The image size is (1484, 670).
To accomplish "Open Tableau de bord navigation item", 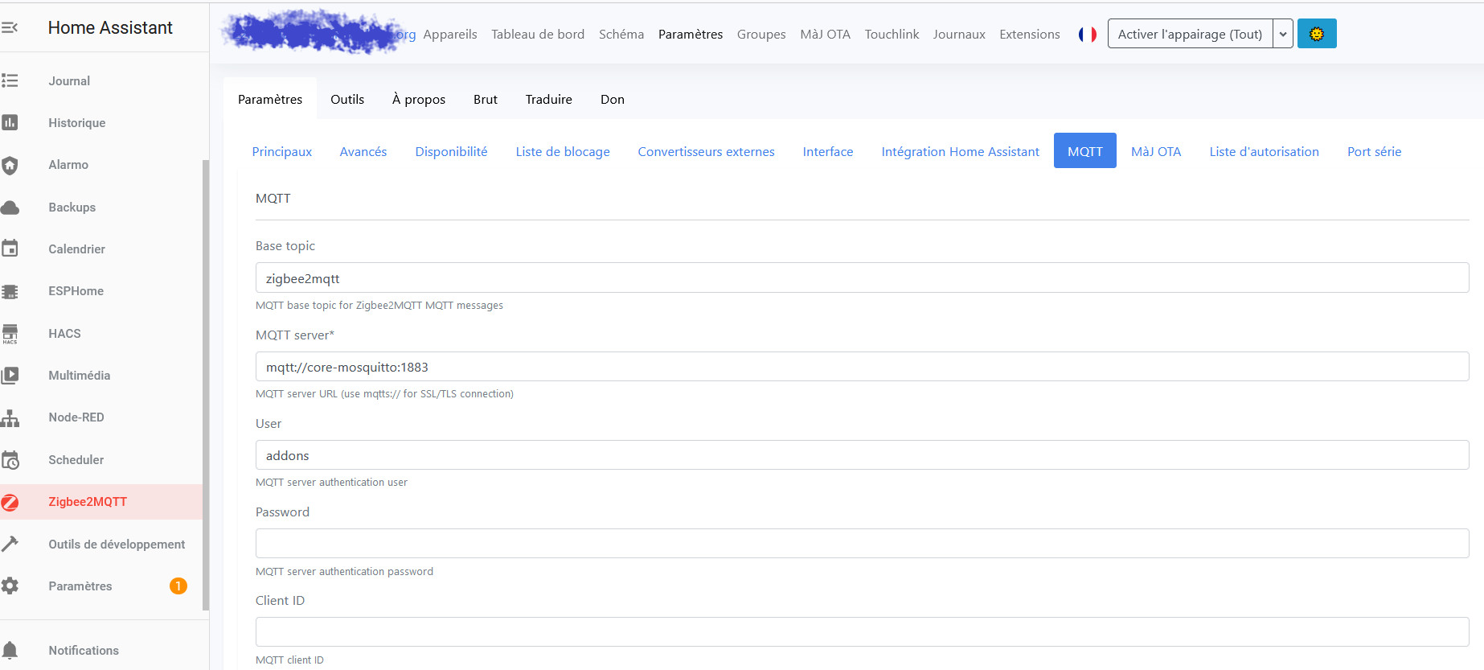I will click(x=538, y=35).
